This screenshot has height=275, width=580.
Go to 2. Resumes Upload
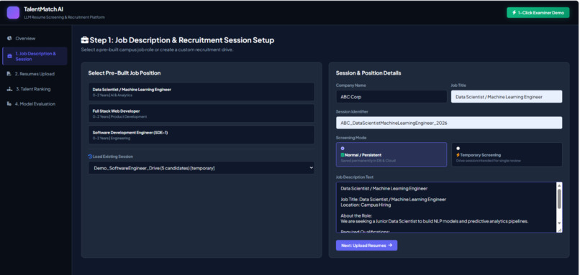pos(35,74)
